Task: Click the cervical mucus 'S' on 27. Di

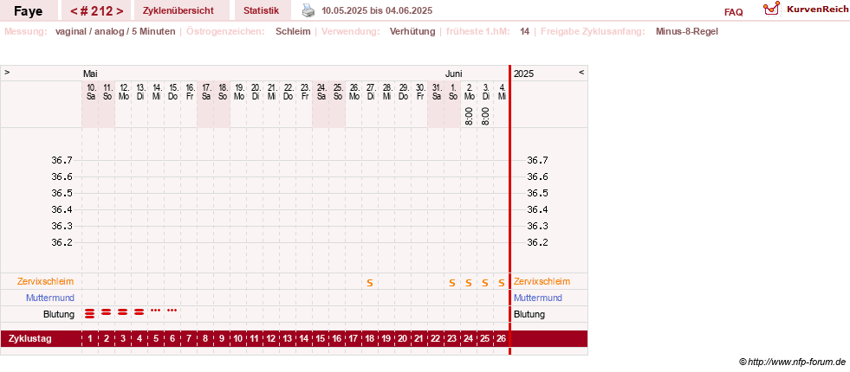Action: [370, 283]
